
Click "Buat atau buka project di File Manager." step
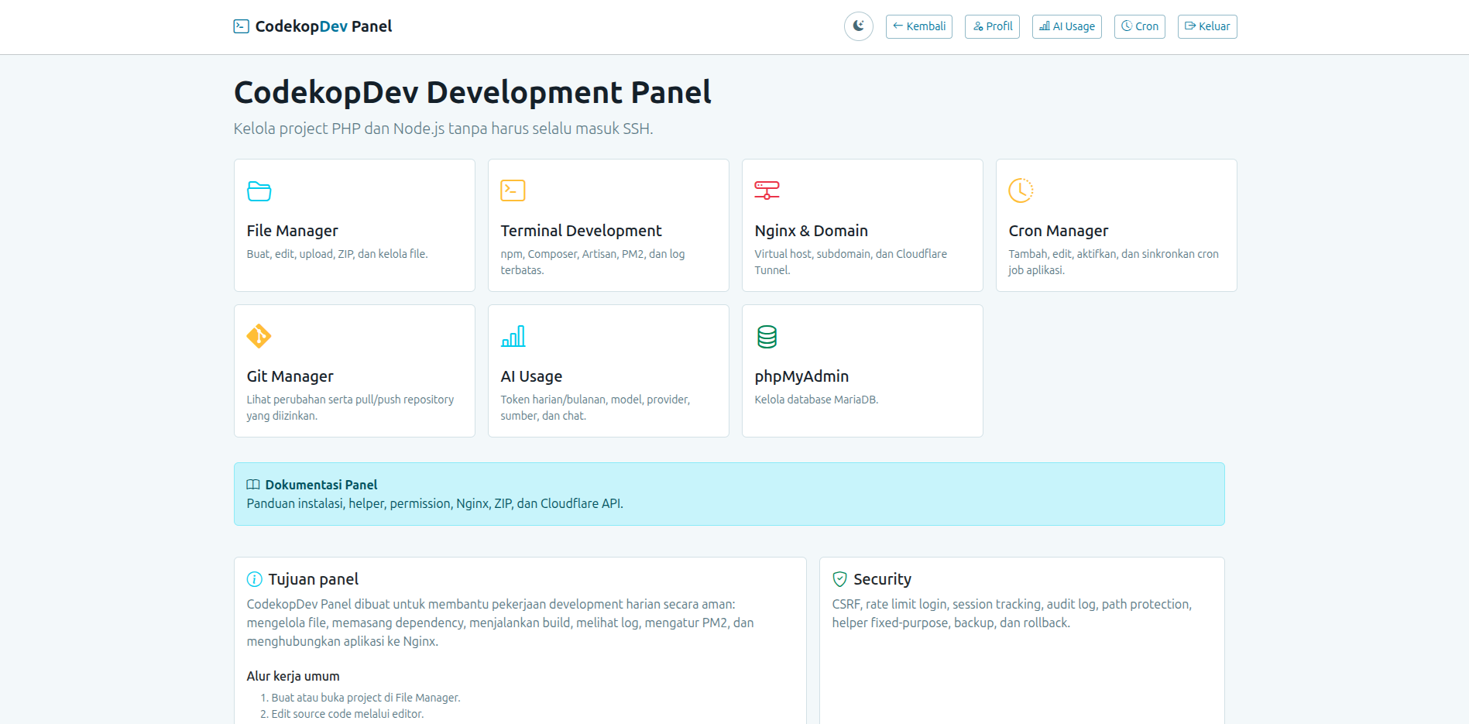pos(366,698)
